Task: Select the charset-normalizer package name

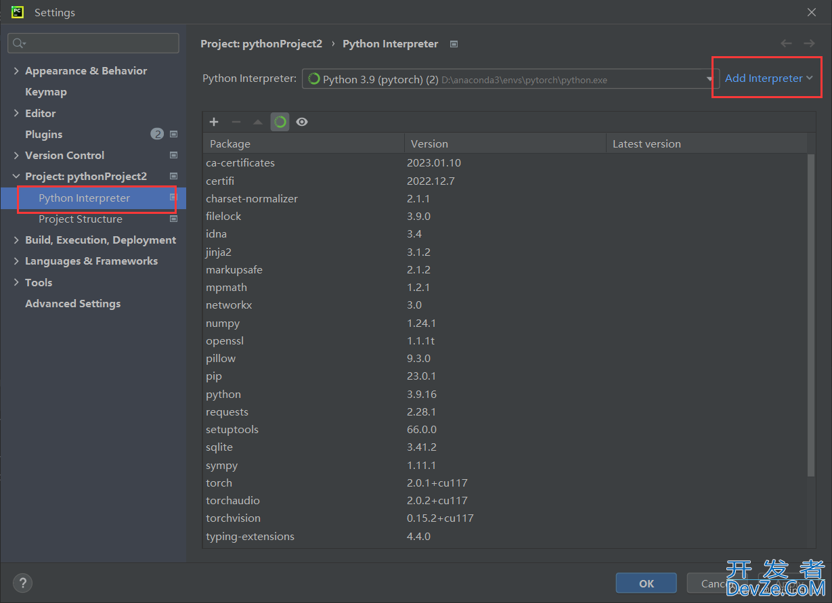Action: (x=252, y=198)
